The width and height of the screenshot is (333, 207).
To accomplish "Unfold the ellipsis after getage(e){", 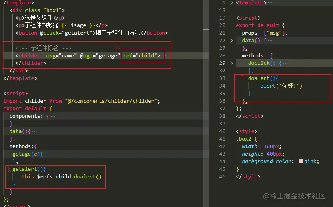I will 47,154.
